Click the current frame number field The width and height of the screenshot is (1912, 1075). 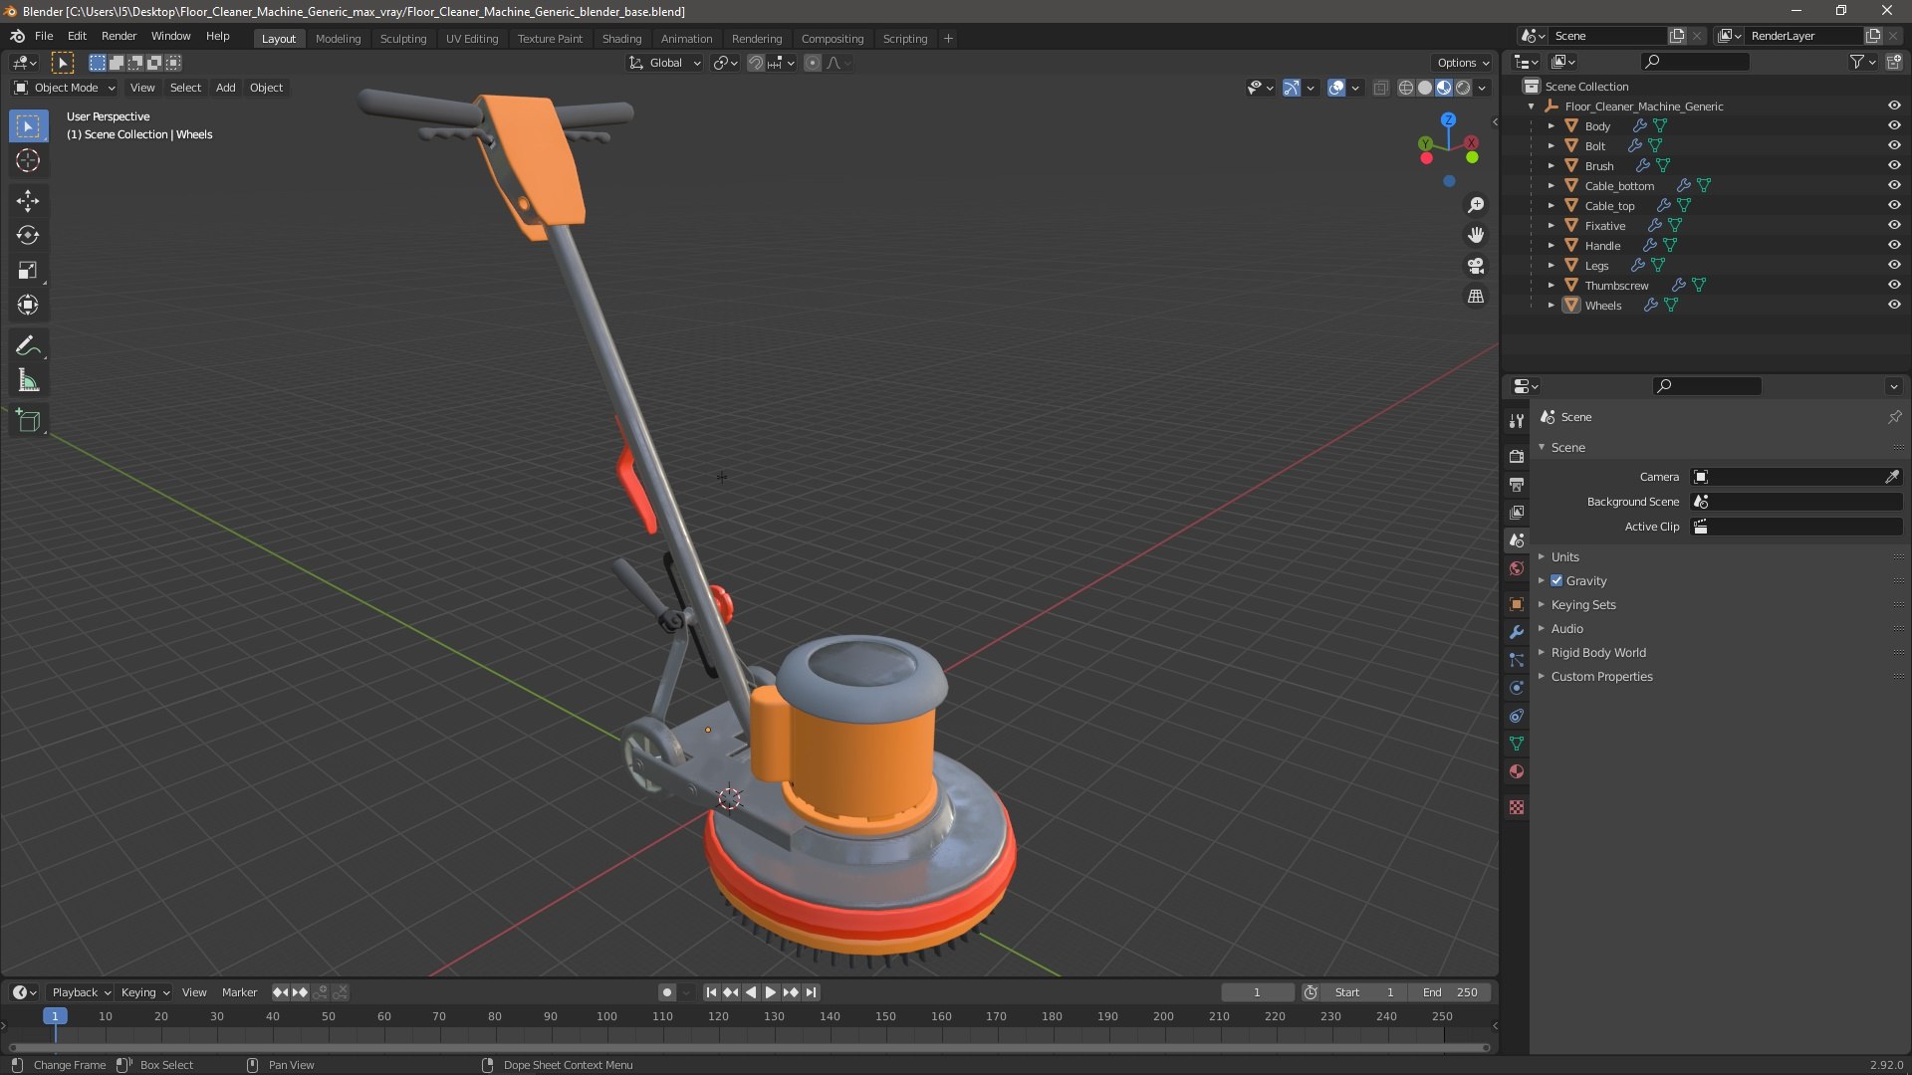(1257, 992)
